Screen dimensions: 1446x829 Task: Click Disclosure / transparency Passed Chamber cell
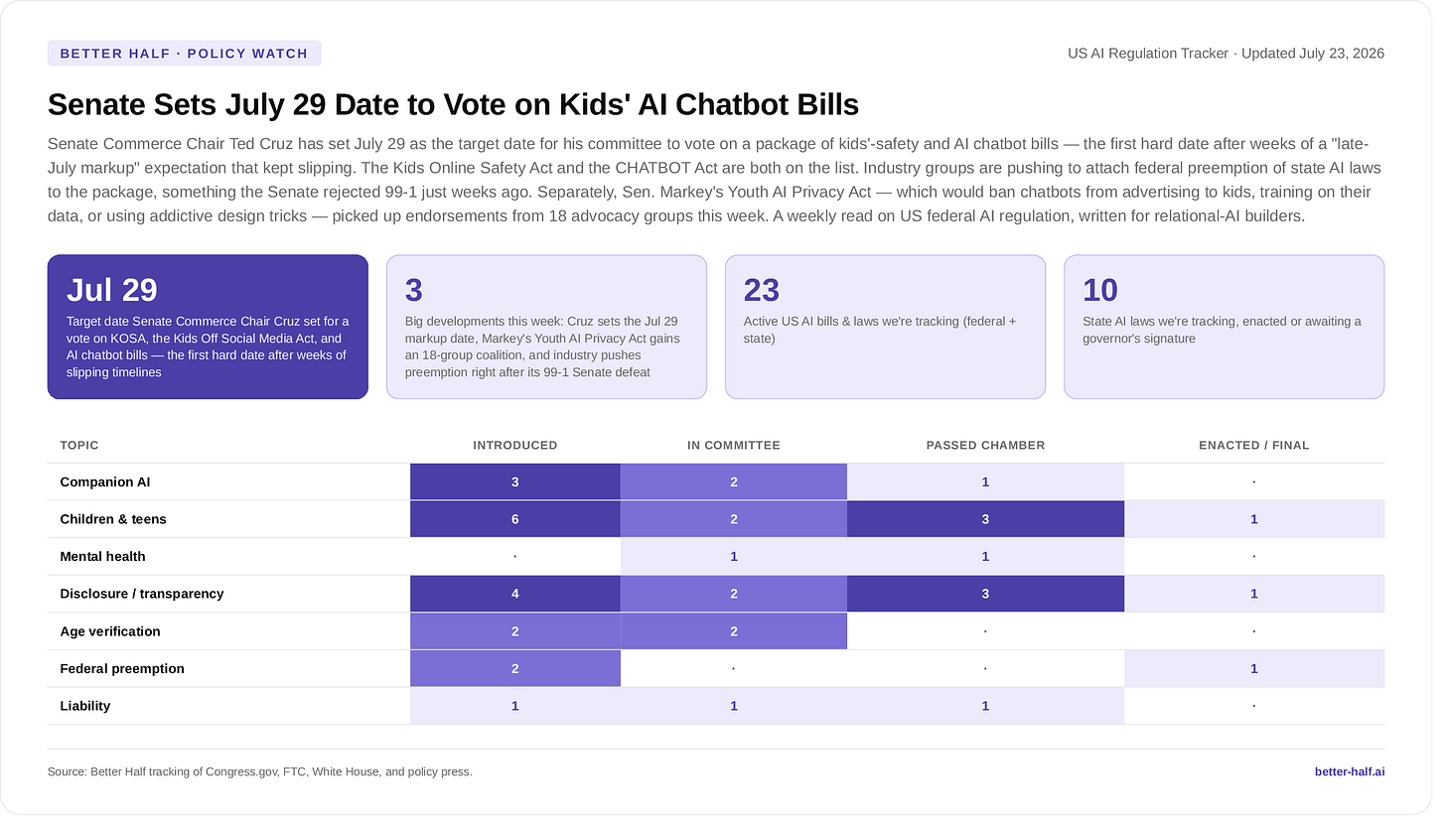[985, 594]
